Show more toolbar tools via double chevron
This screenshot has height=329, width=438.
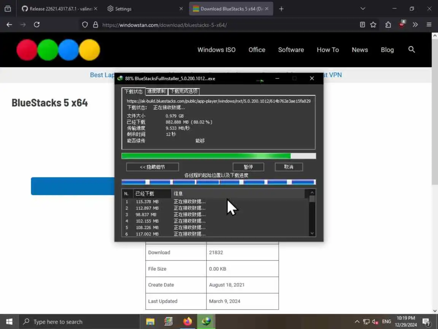415,25
